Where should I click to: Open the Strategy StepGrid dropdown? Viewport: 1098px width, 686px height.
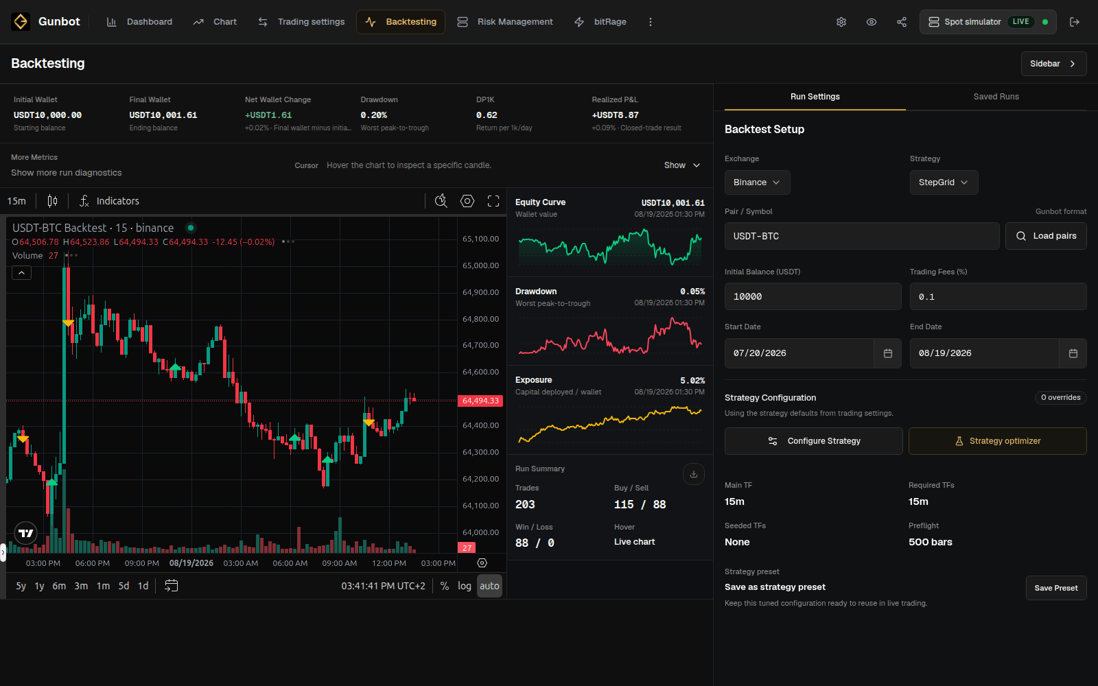[x=944, y=182]
